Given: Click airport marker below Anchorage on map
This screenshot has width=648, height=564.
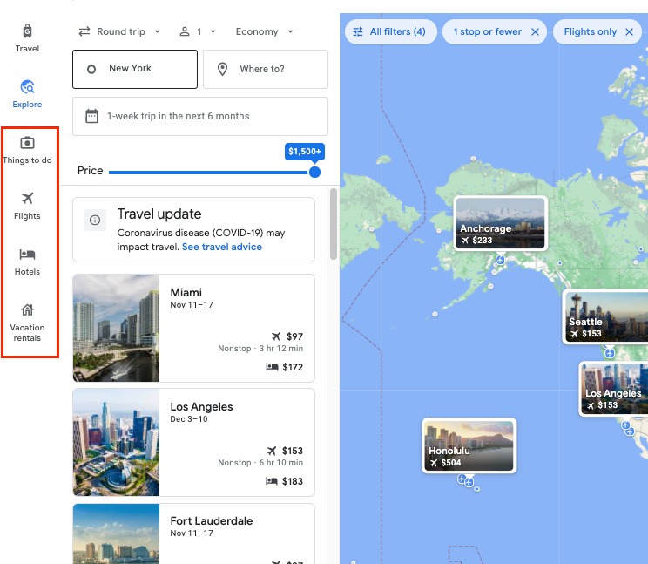Looking at the screenshot, I should [x=501, y=260].
